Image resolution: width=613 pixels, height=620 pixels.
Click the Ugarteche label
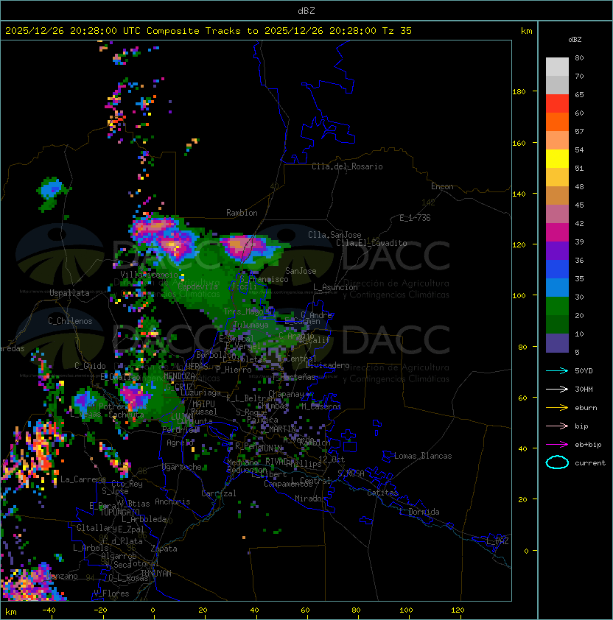point(182,467)
